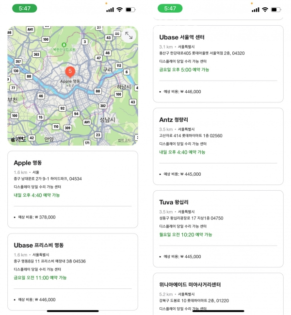Tap the route 47 shield on map
The image size is (291, 315).
tap(99, 58)
